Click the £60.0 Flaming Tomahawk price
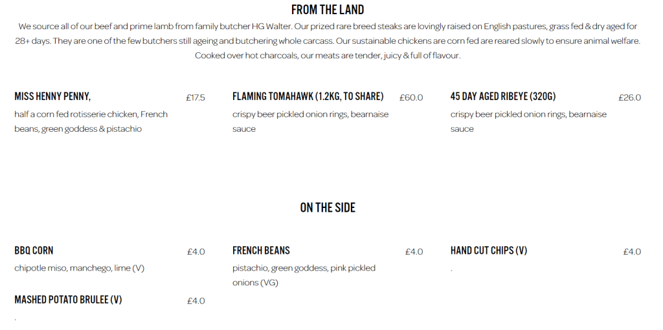Image resolution: width=663 pixels, height=330 pixels. pos(411,98)
